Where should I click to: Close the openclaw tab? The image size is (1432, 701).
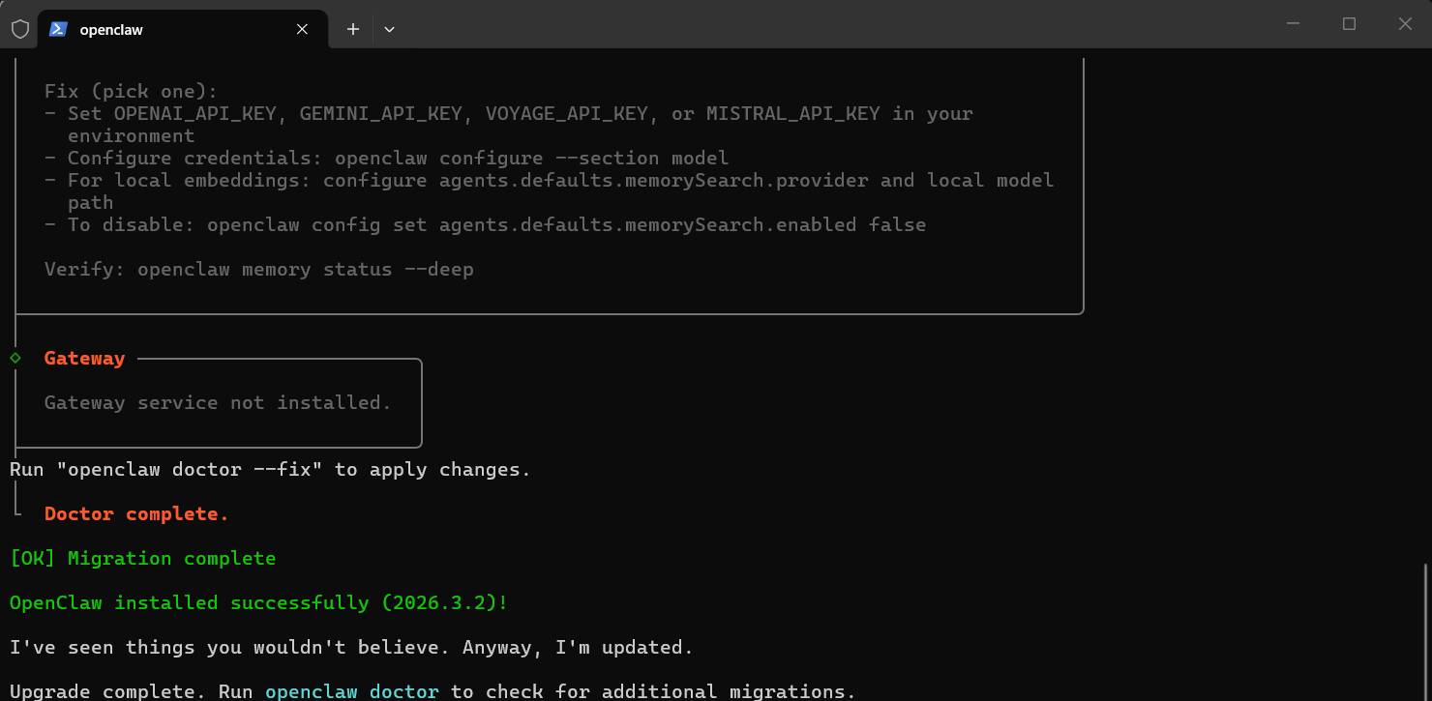[x=302, y=29]
